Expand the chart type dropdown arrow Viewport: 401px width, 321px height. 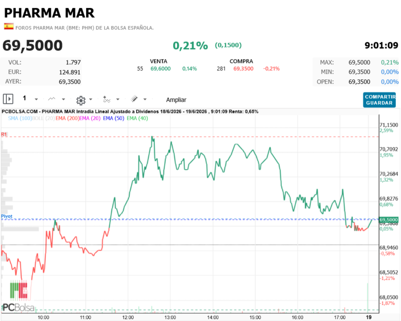63,99
